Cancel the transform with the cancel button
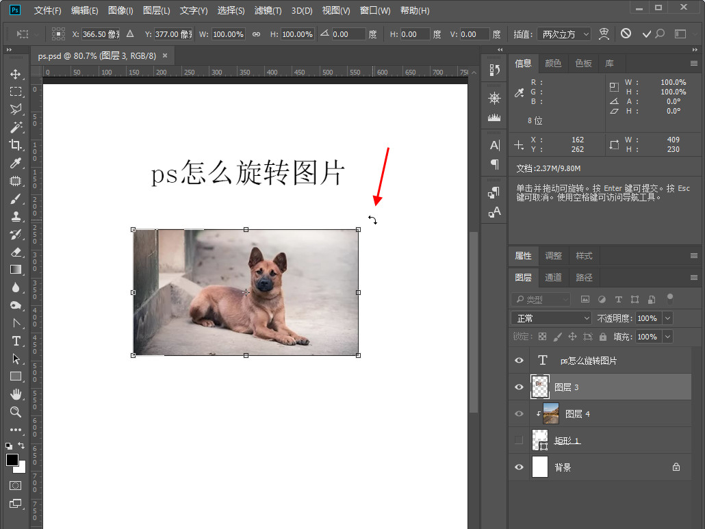 (626, 34)
